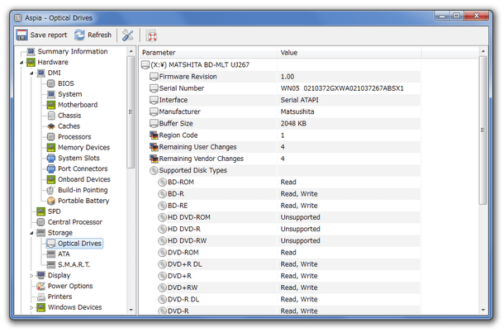The image size is (504, 332).
Task: Select the HD DVD-ROM row
Action: click(280, 217)
